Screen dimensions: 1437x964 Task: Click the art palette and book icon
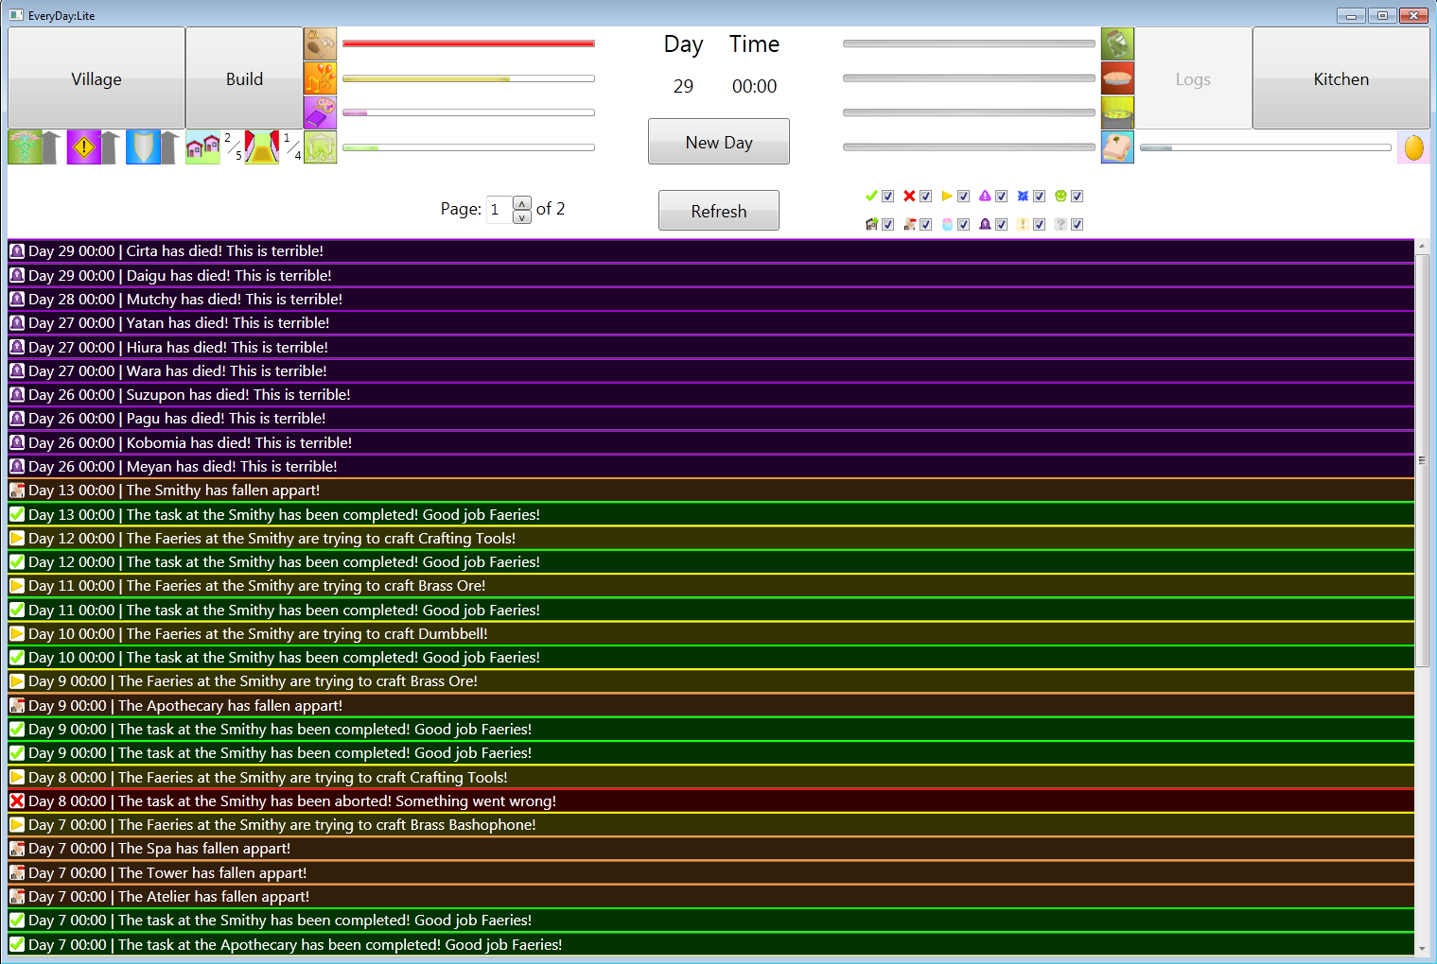tap(320, 112)
